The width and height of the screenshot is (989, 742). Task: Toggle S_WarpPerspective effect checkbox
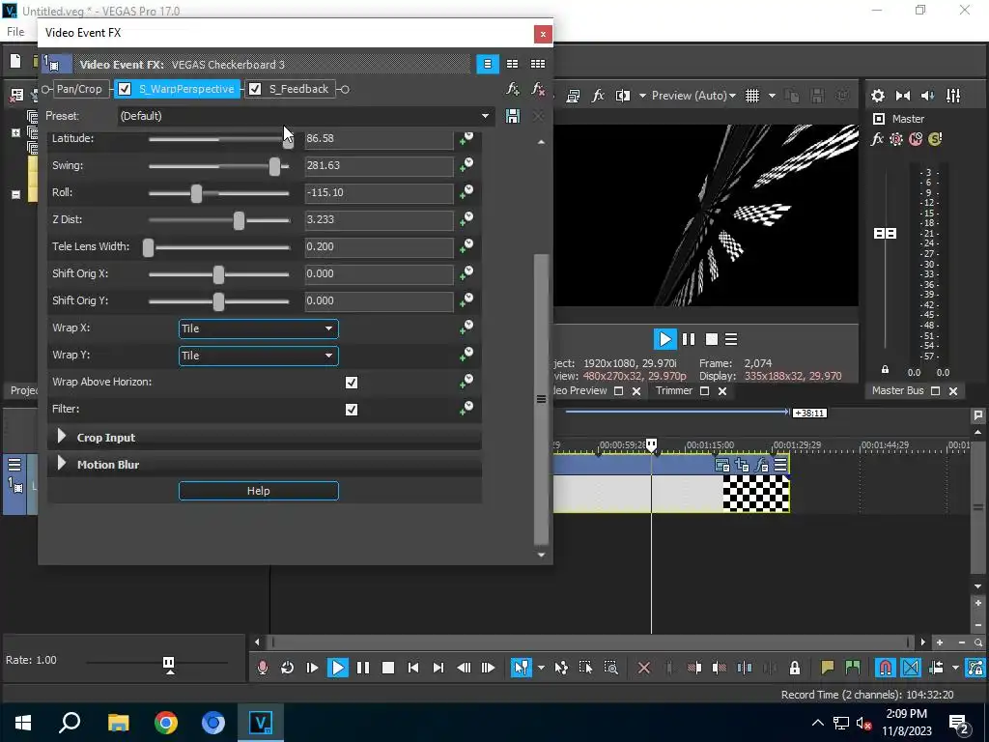[x=125, y=89]
